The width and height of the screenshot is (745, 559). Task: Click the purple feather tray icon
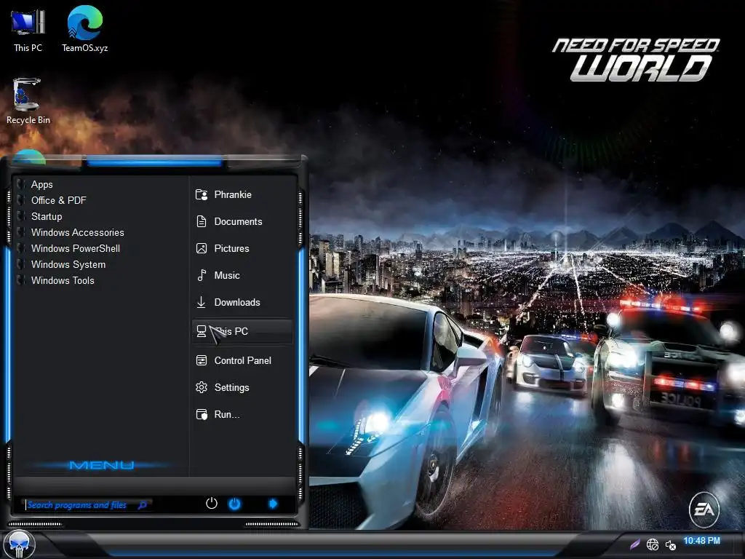coord(634,544)
